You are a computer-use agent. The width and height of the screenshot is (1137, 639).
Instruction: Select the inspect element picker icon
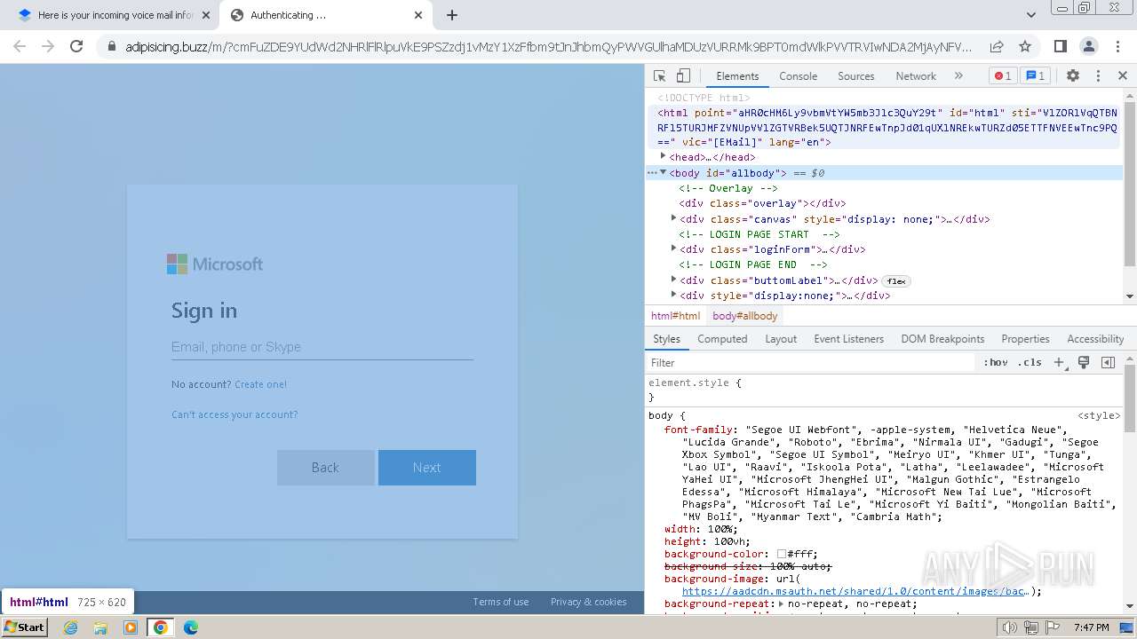click(x=659, y=76)
